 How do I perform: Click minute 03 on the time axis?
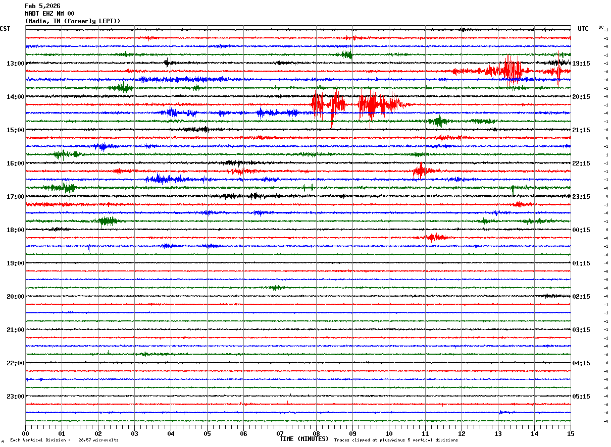134,433
